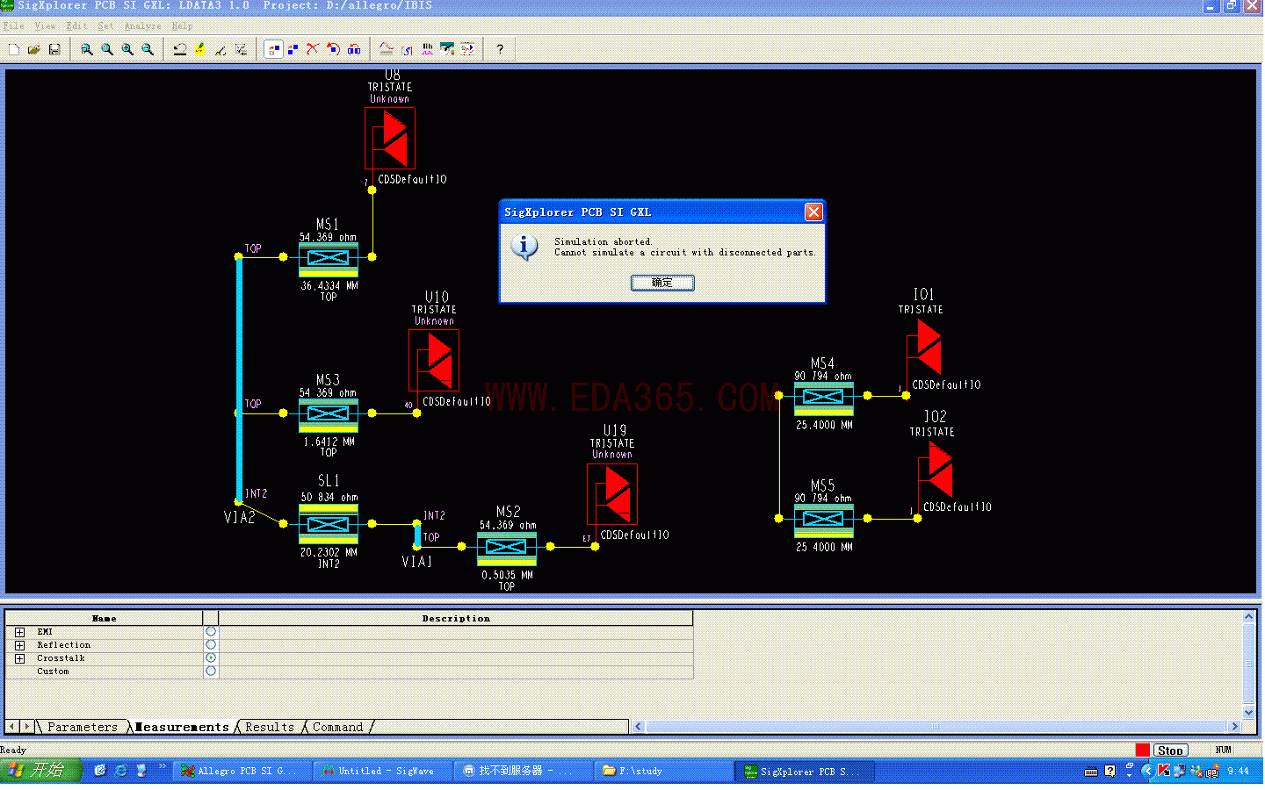Switch to Untitled - SigWave taskbar window
Screen dimensions: 1265x790
(382, 771)
